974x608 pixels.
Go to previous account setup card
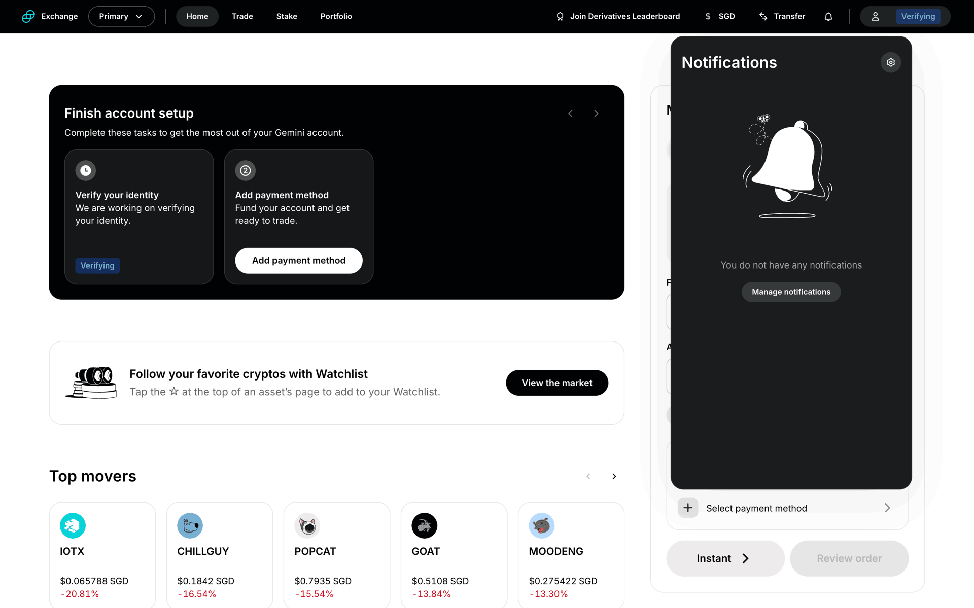click(x=571, y=113)
